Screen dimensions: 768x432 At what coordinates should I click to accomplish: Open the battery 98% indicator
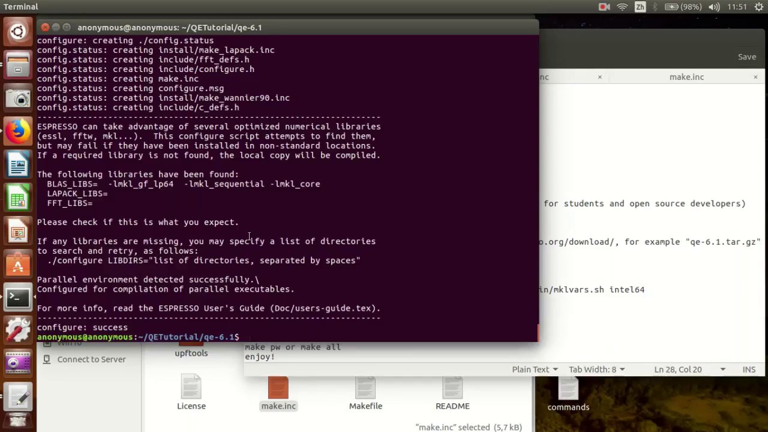pyautogui.click(x=683, y=7)
